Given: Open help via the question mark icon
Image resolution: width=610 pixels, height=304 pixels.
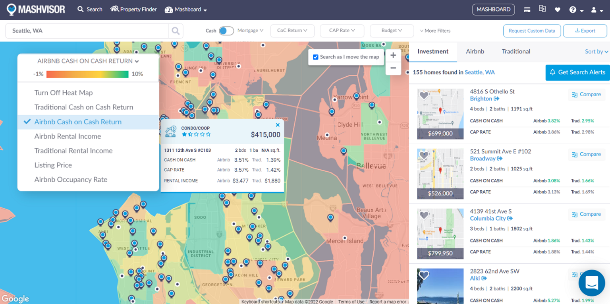Looking at the screenshot, I should point(573,9).
